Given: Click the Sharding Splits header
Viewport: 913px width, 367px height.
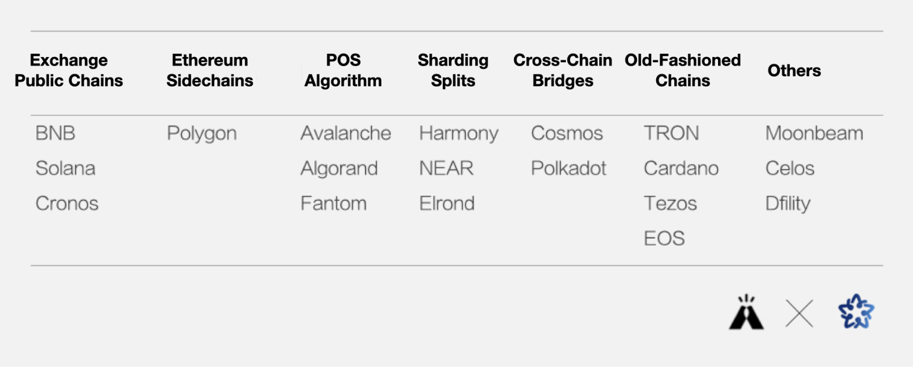Looking at the screenshot, I should click(x=453, y=70).
